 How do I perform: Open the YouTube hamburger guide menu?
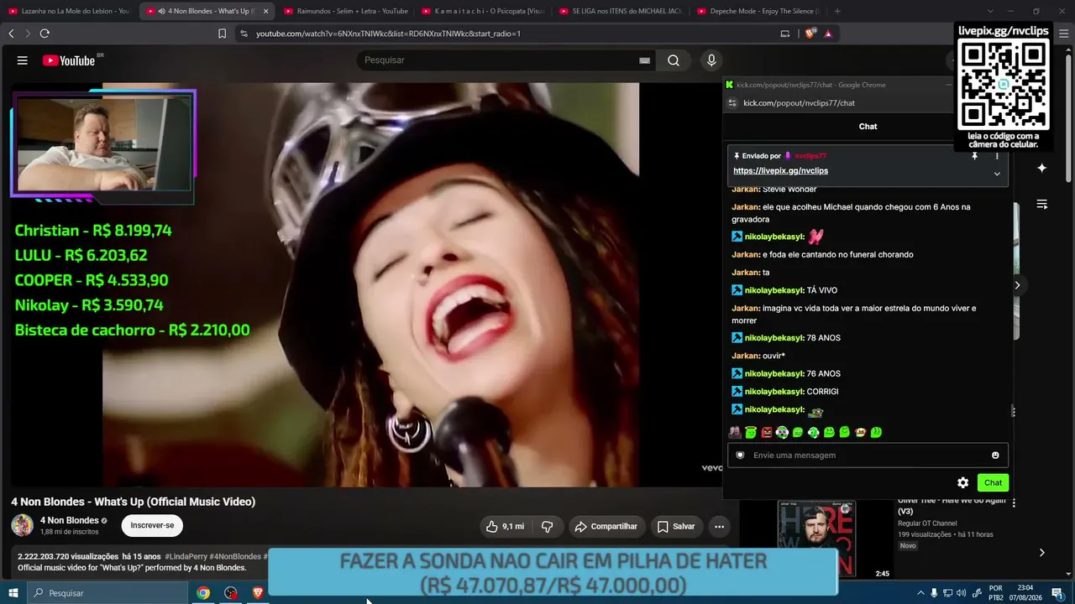(x=23, y=60)
